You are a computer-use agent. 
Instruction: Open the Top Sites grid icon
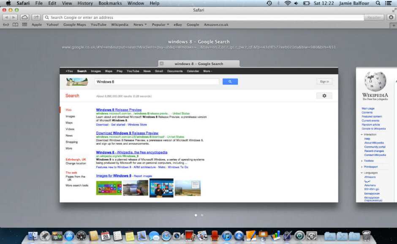point(24,25)
